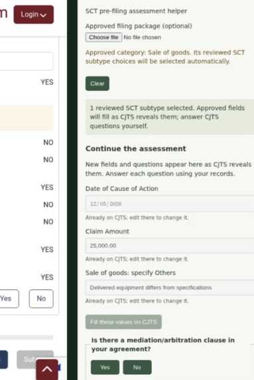Choose the white No button on CJTS page

[x=41, y=298]
